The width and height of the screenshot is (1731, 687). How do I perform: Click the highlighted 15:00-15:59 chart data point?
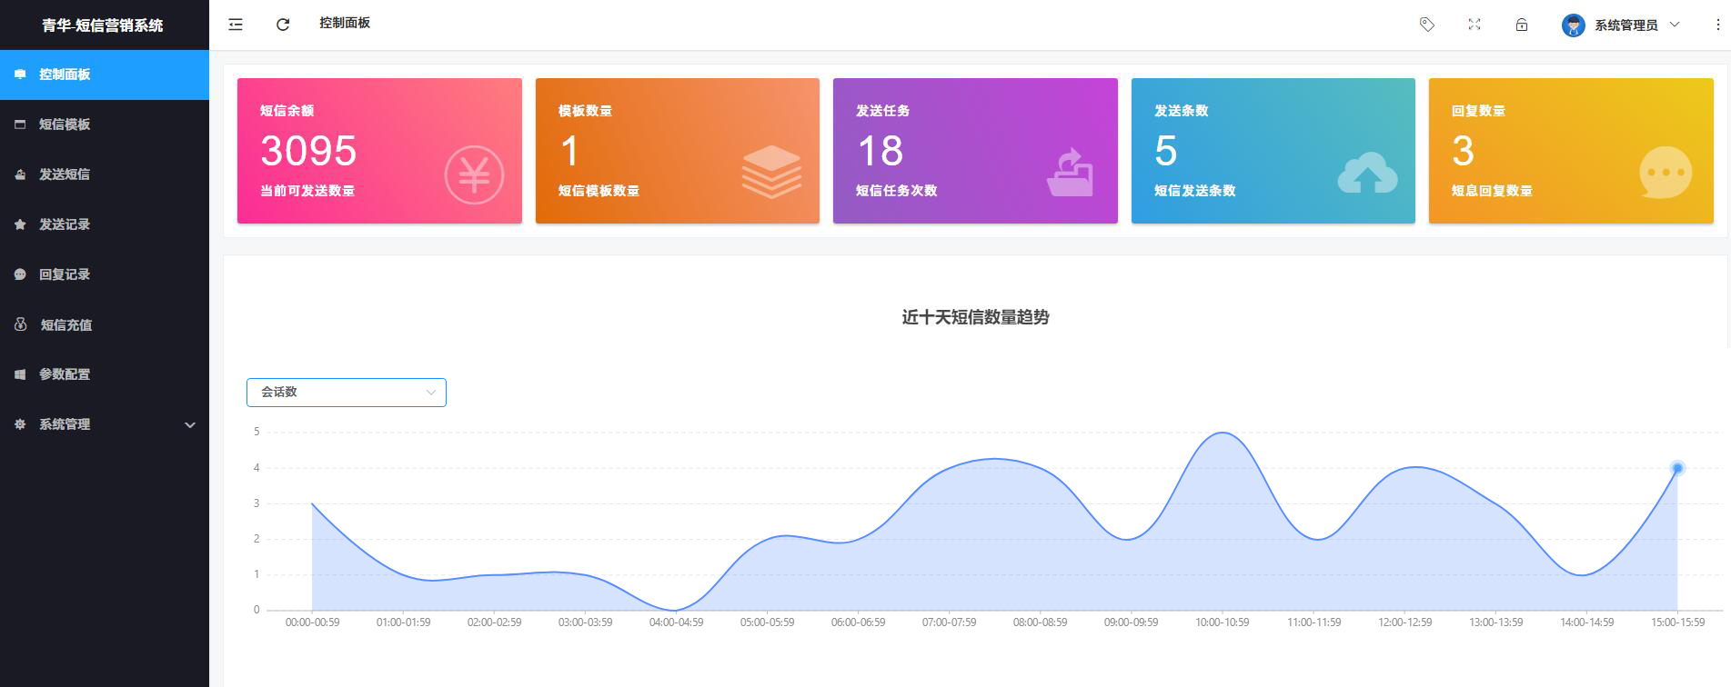[1677, 468]
